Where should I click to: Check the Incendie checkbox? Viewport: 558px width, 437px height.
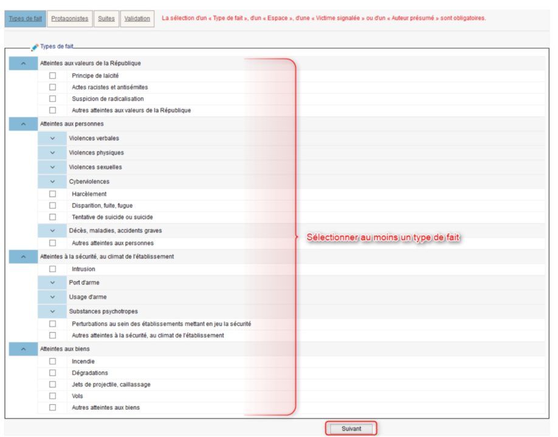point(52,361)
